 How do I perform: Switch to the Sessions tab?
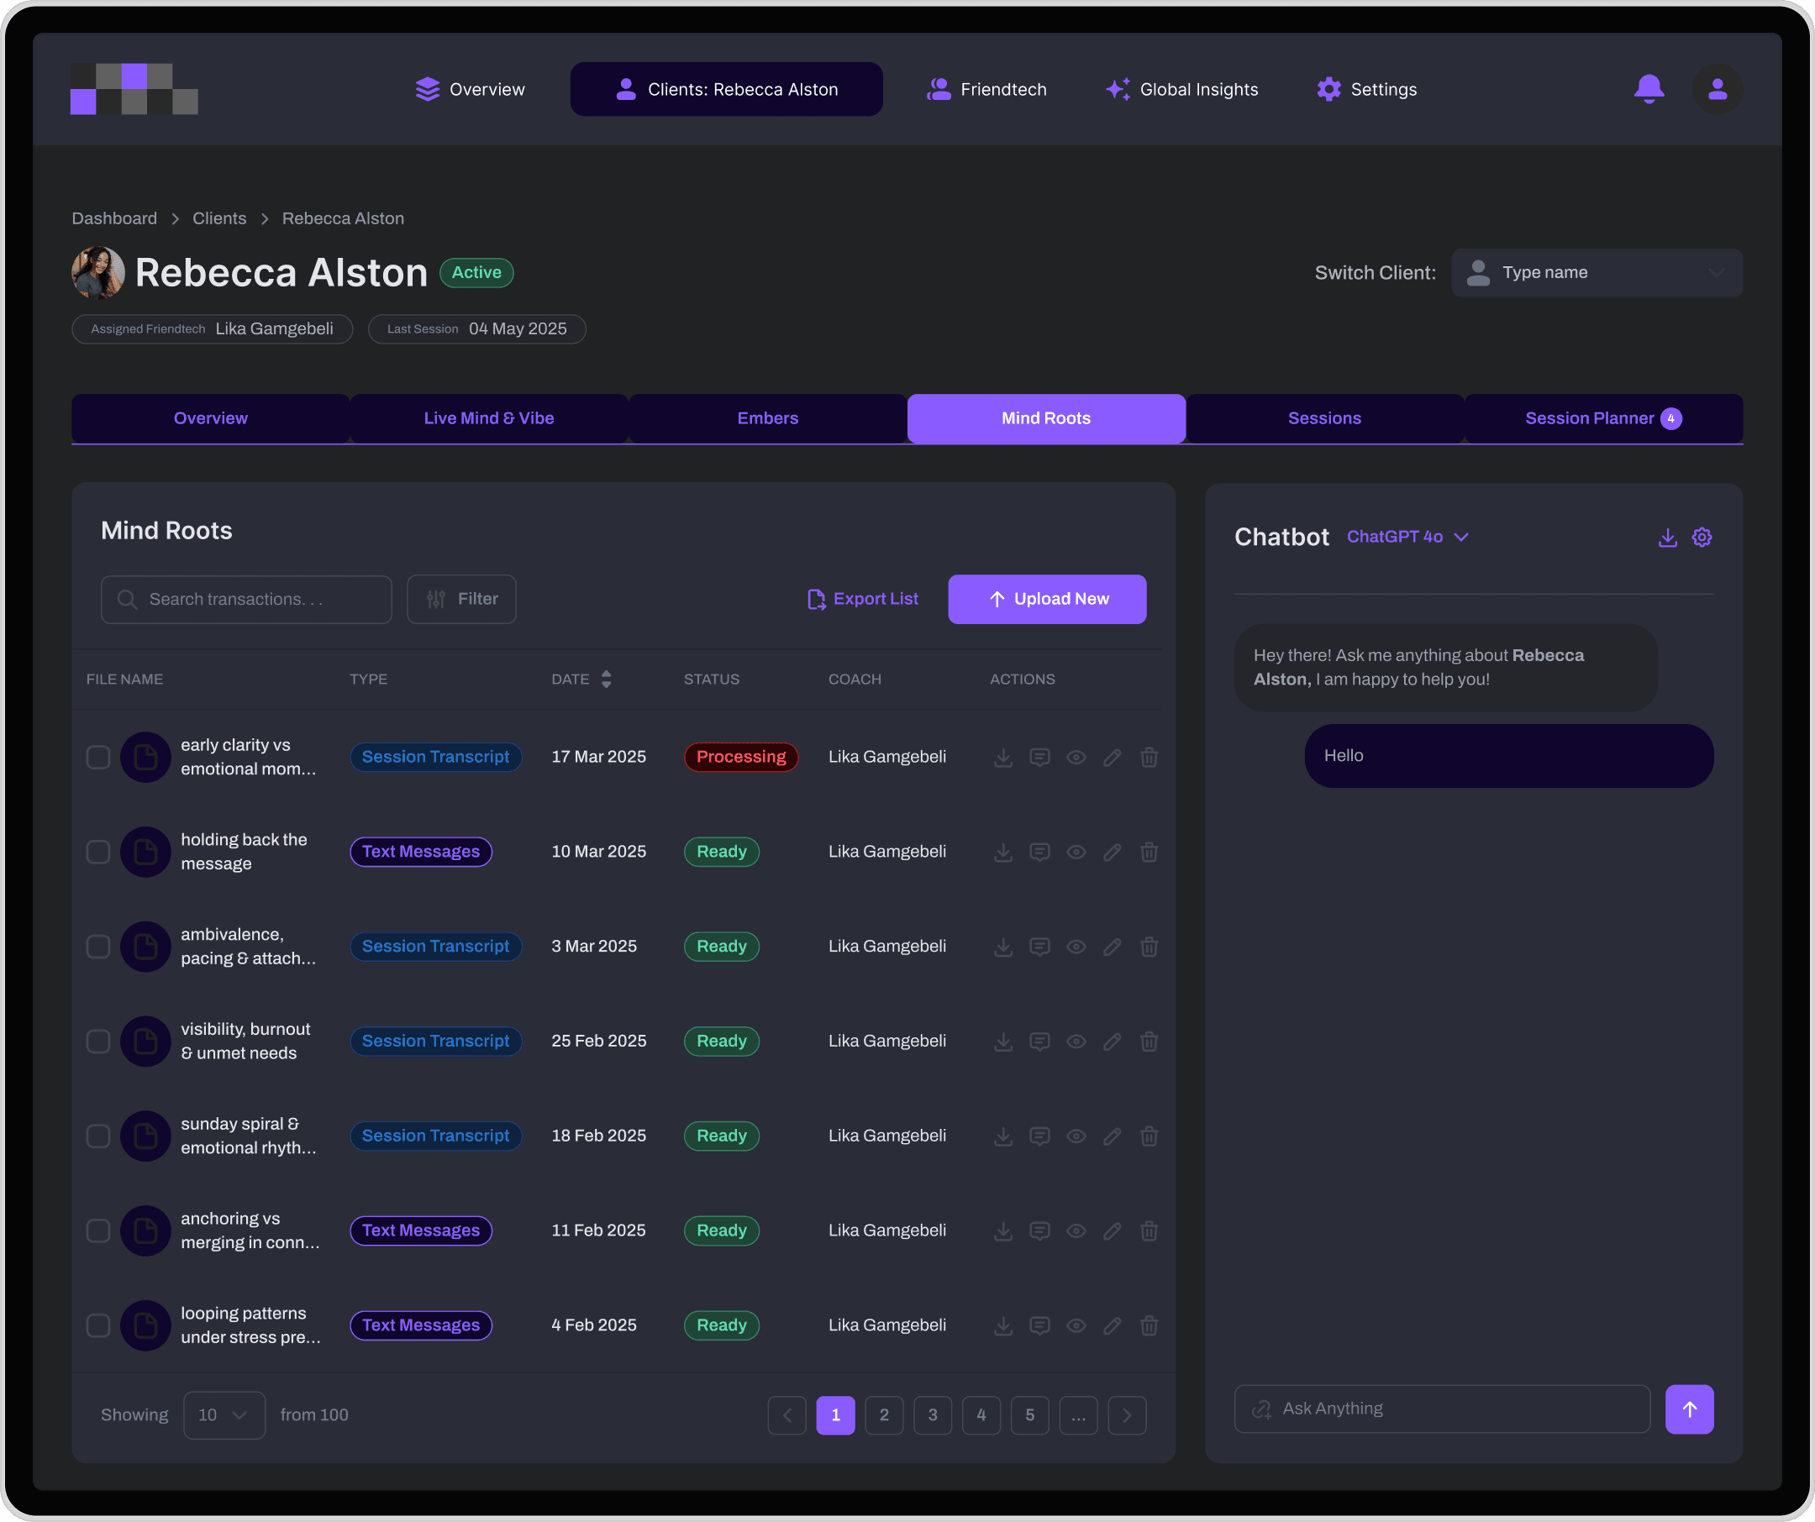pyautogui.click(x=1324, y=419)
